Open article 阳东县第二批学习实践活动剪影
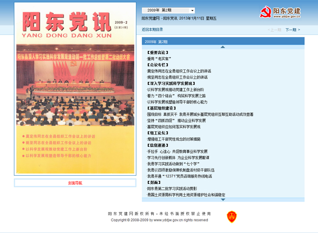The image size is (318, 233). 172,188
